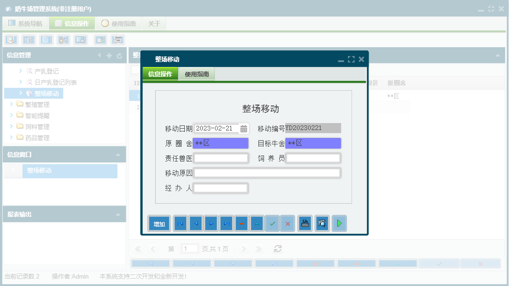The image size is (509, 286).
Task: Click the page number input field
Action: (189, 248)
